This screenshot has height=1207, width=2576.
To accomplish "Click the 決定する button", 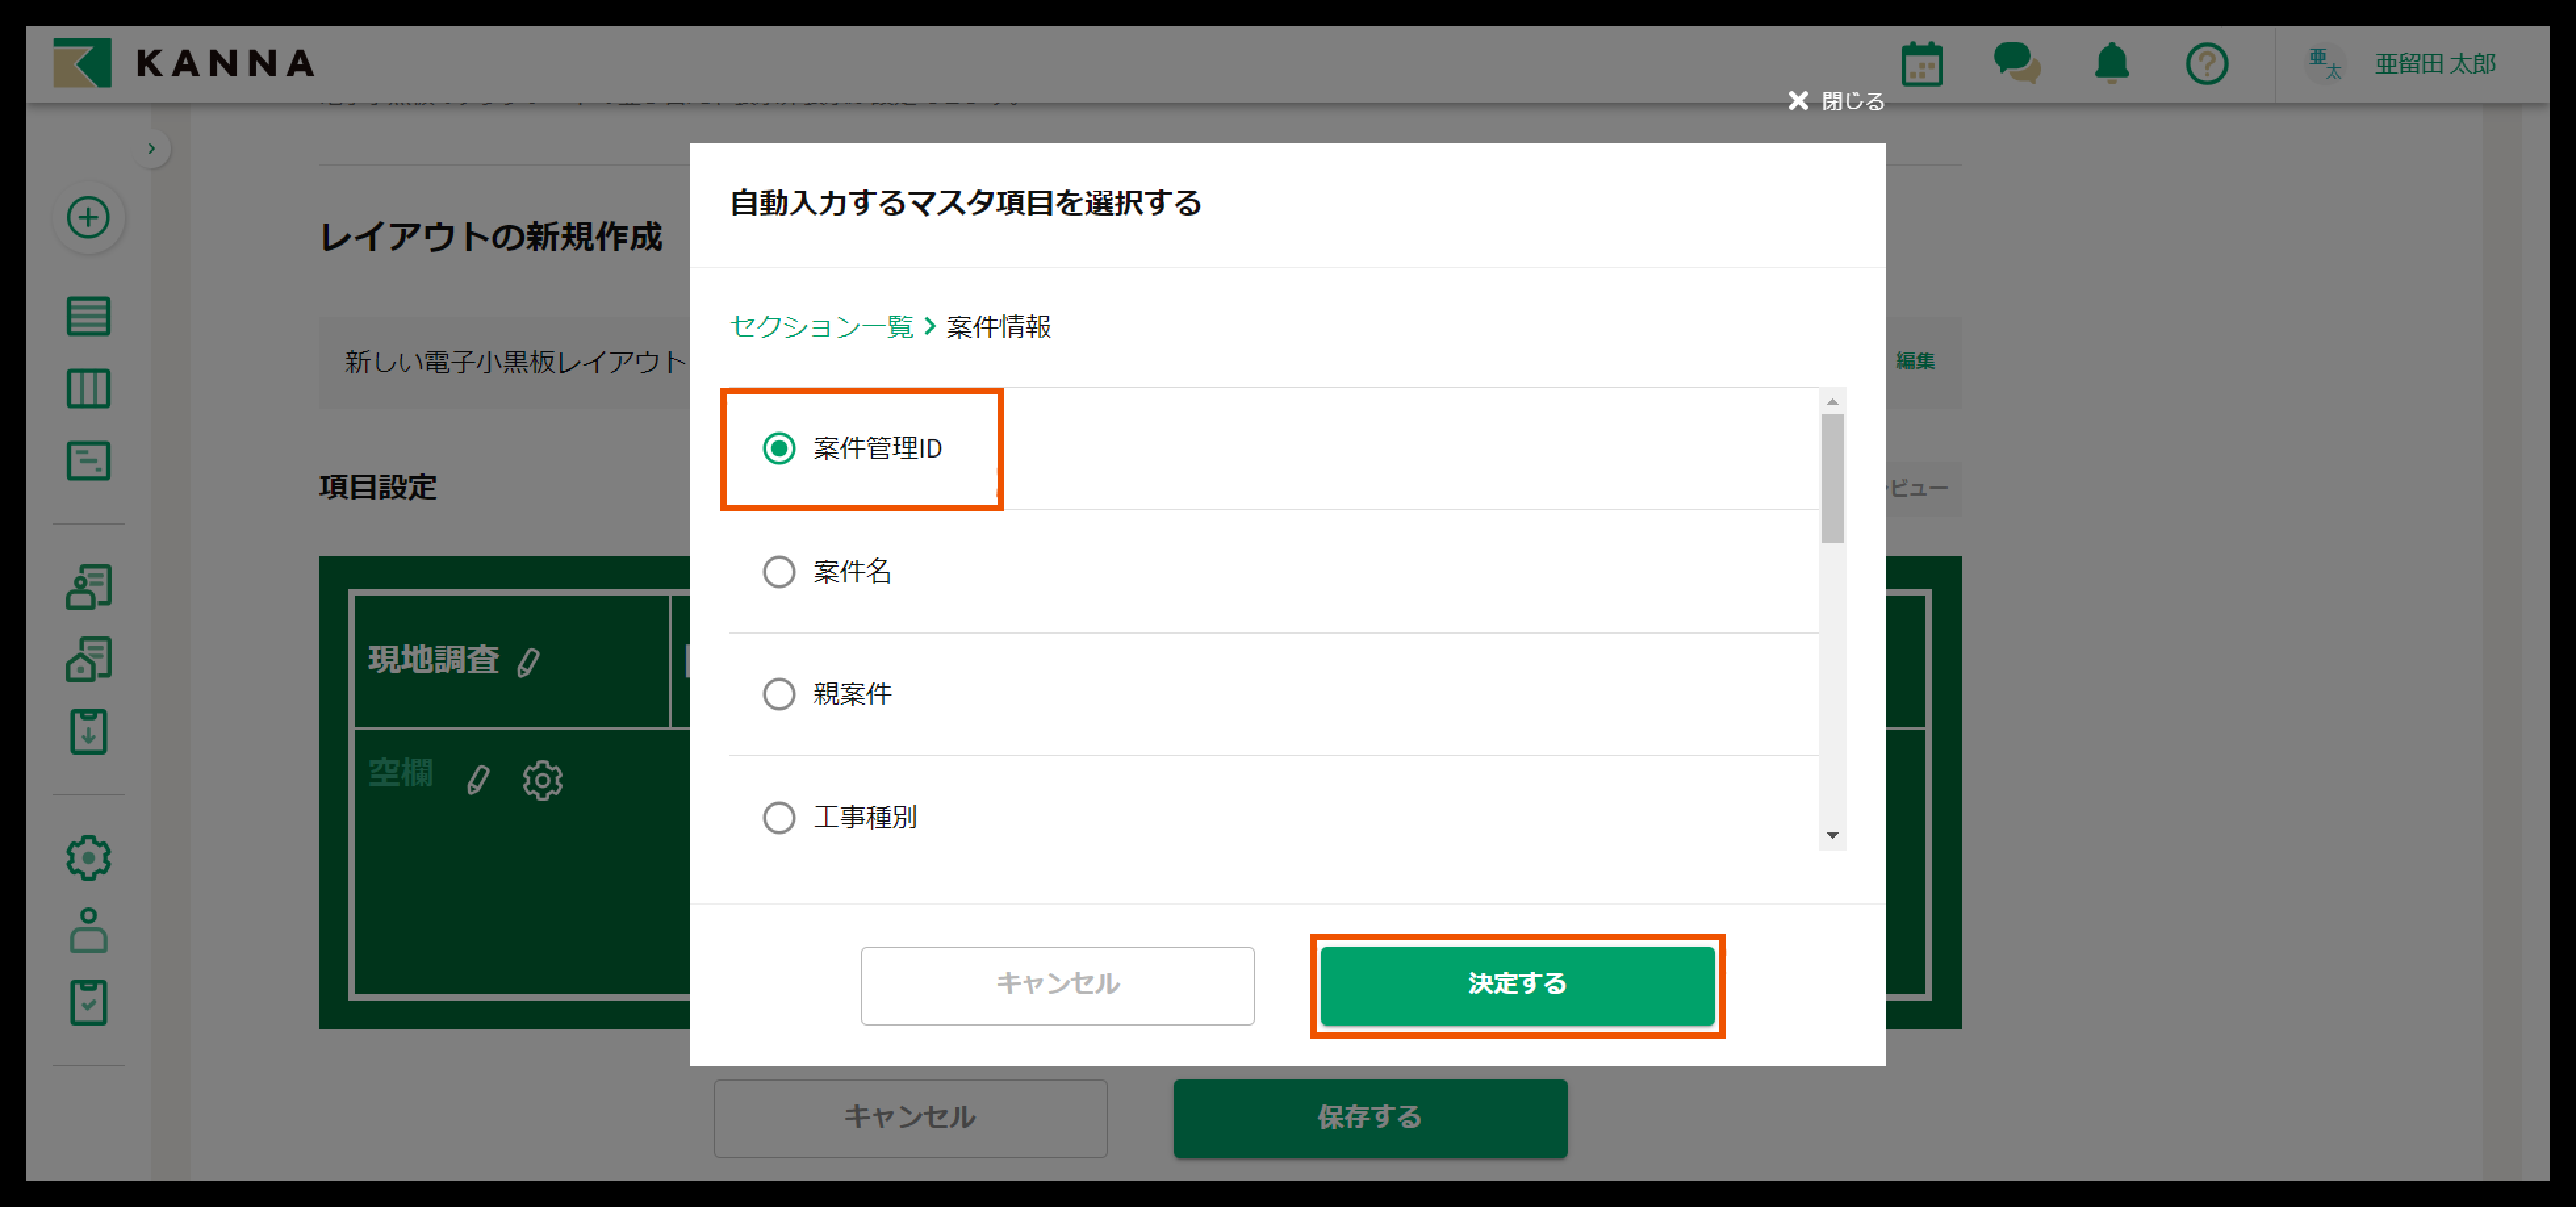I will coord(1517,985).
